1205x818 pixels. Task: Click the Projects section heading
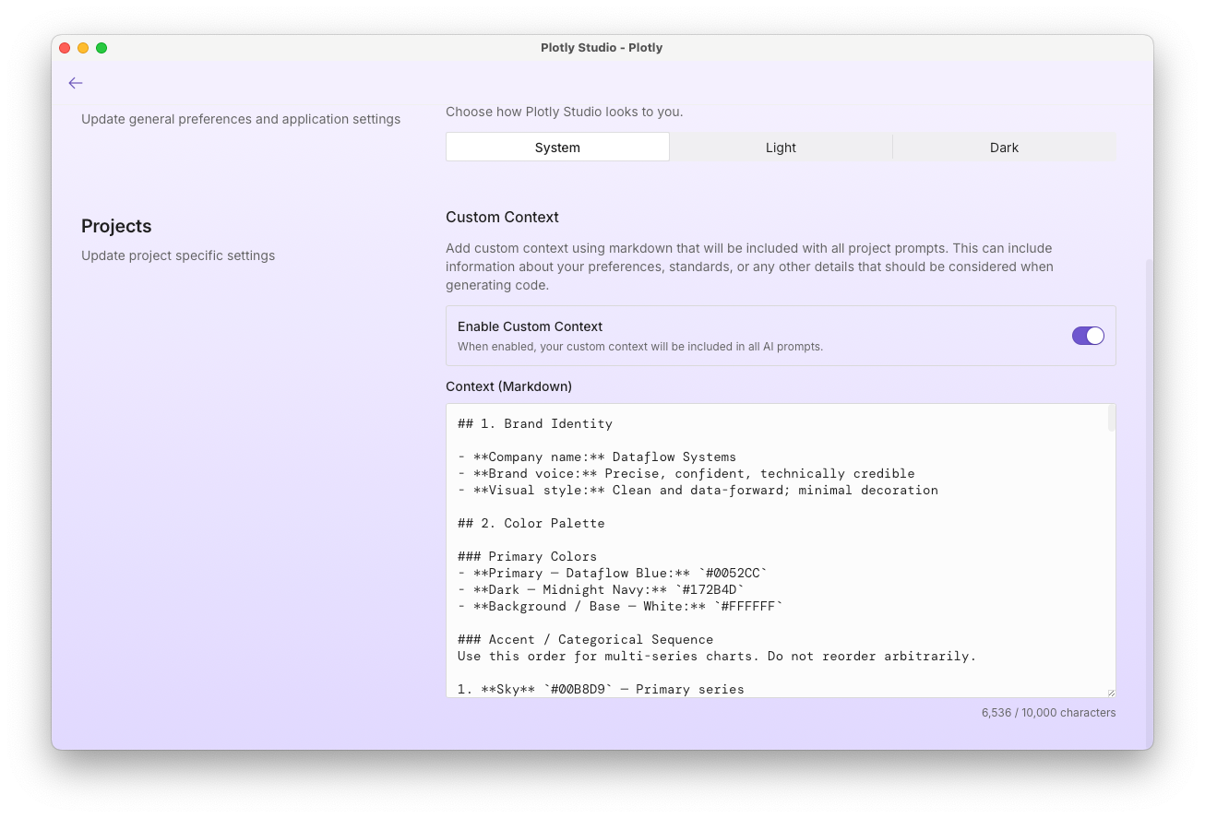116,227
